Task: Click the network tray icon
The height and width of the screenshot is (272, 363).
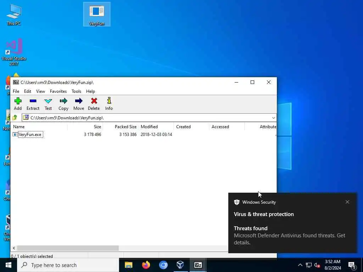Action: tap(309, 265)
